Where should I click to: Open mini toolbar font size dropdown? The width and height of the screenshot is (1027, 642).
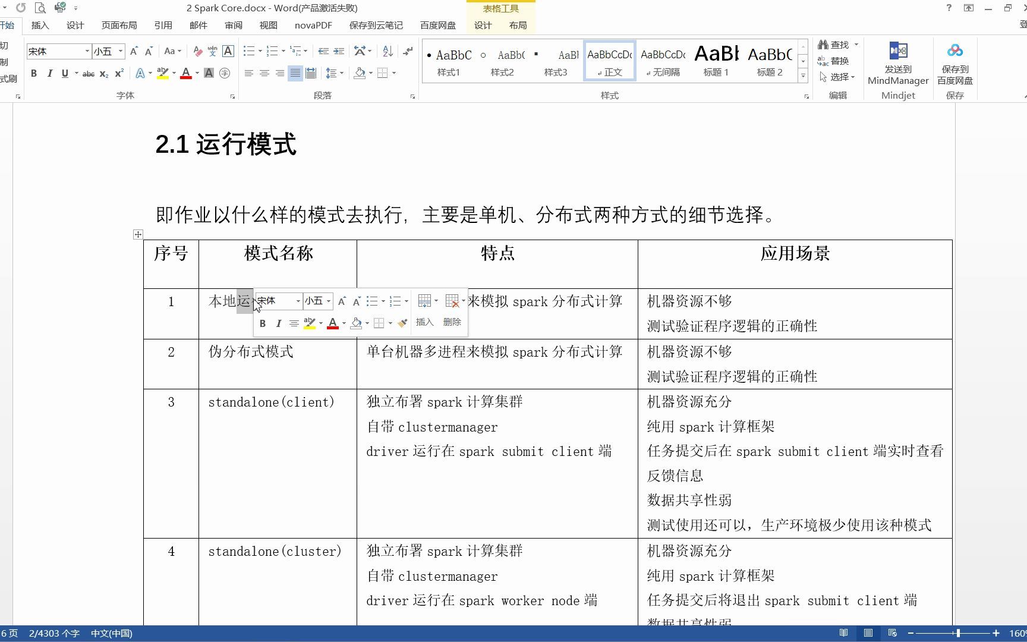[329, 301]
